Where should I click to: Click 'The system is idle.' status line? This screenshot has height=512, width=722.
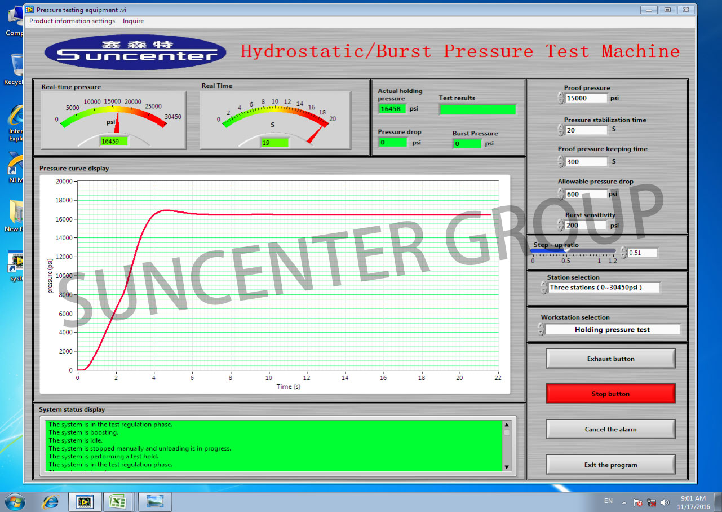click(x=76, y=440)
